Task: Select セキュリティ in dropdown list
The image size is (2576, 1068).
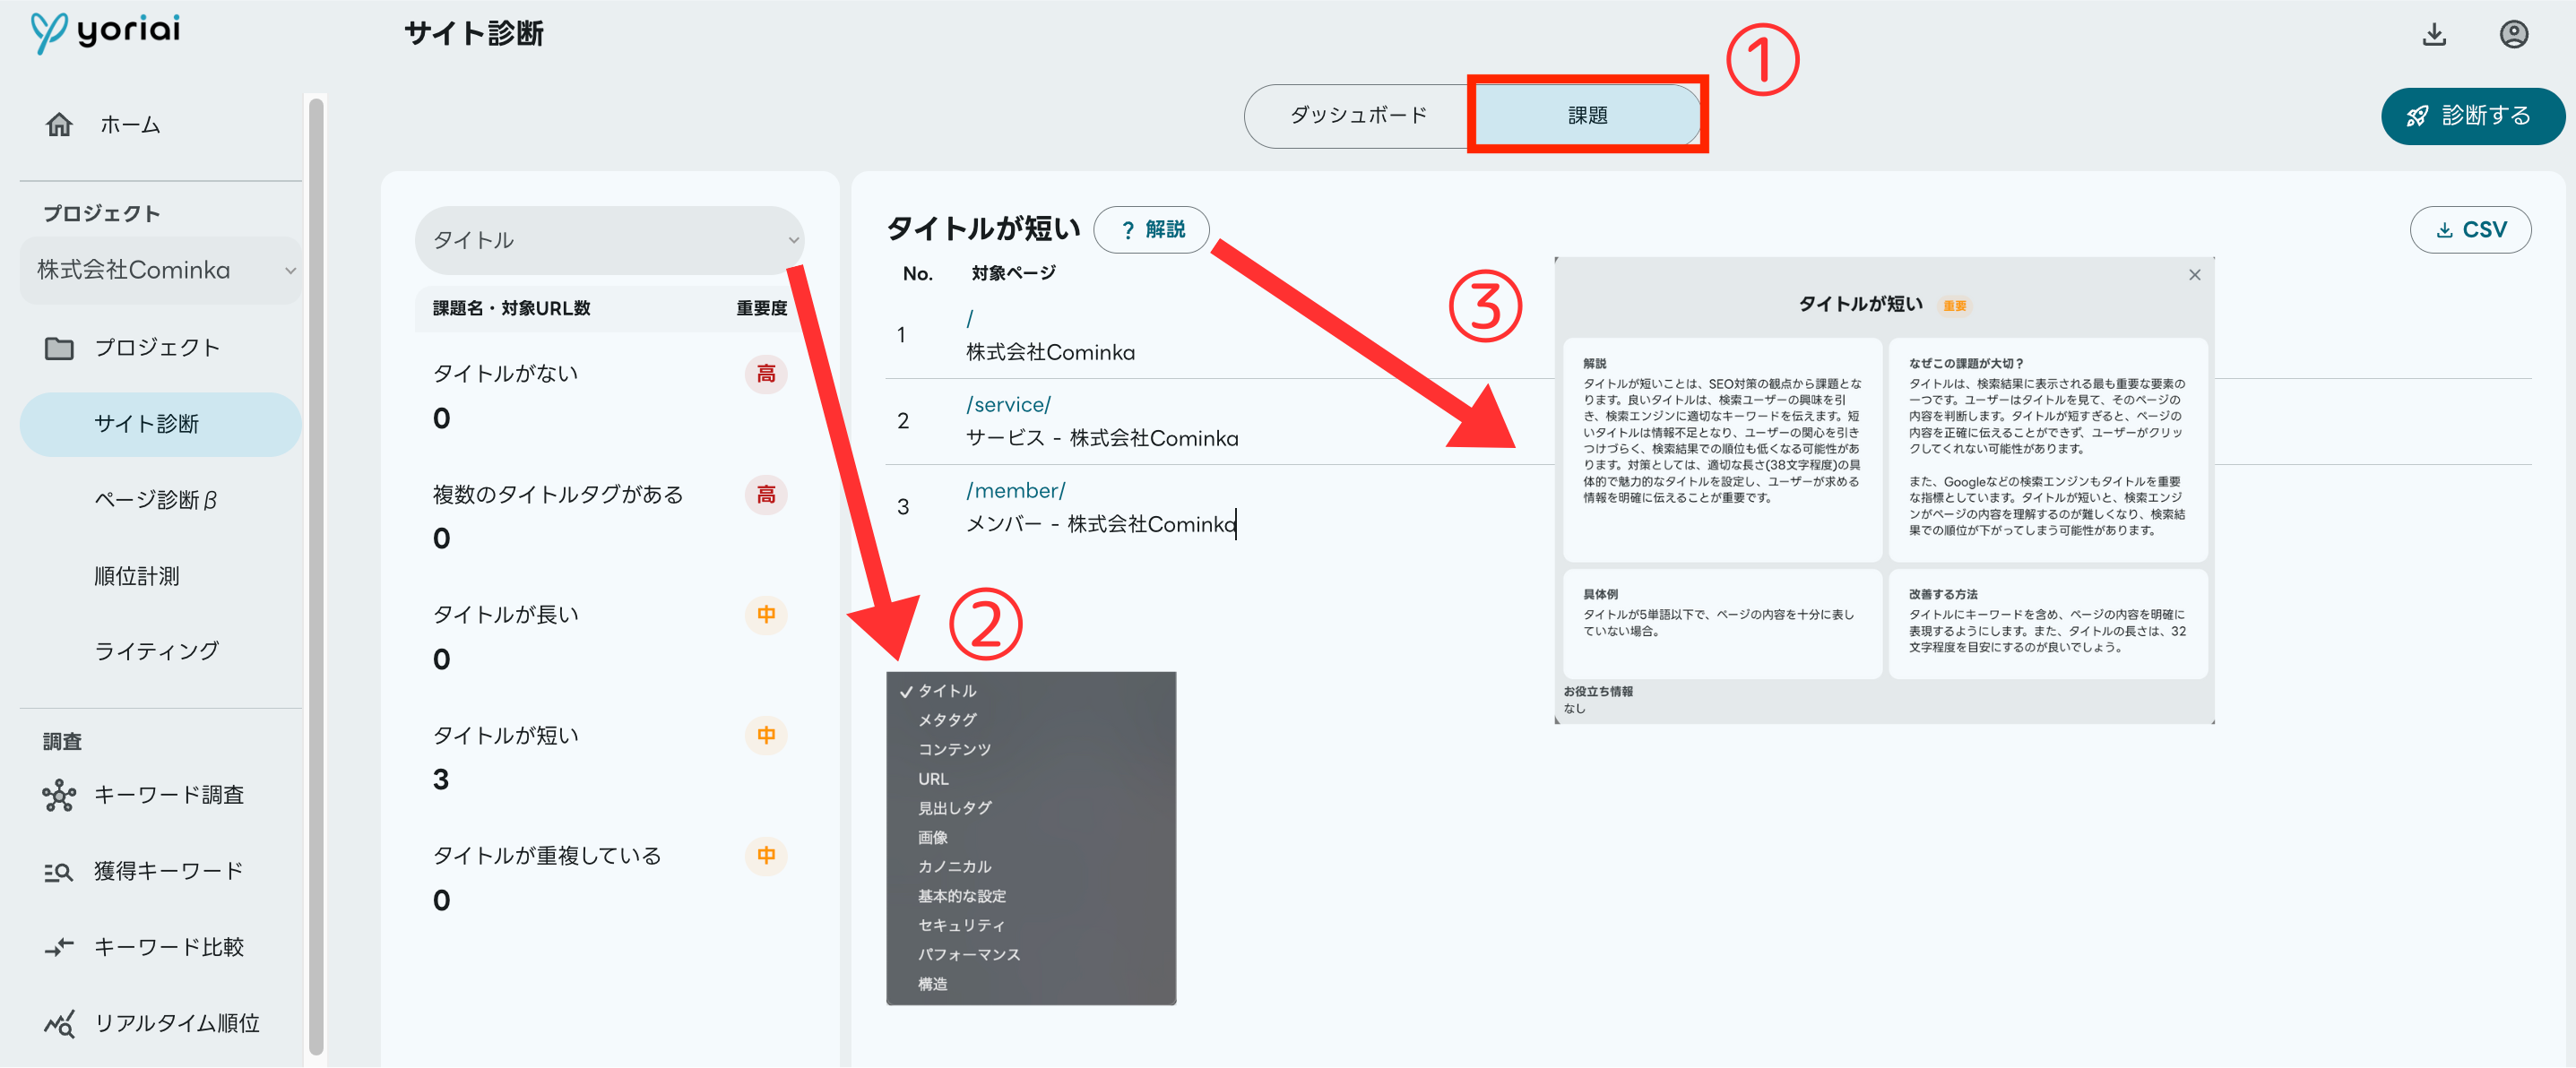Action: point(961,926)
